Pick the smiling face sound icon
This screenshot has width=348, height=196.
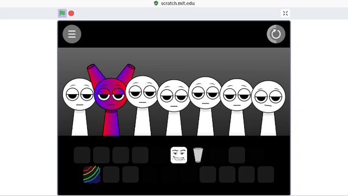click(x=179, y=155)
